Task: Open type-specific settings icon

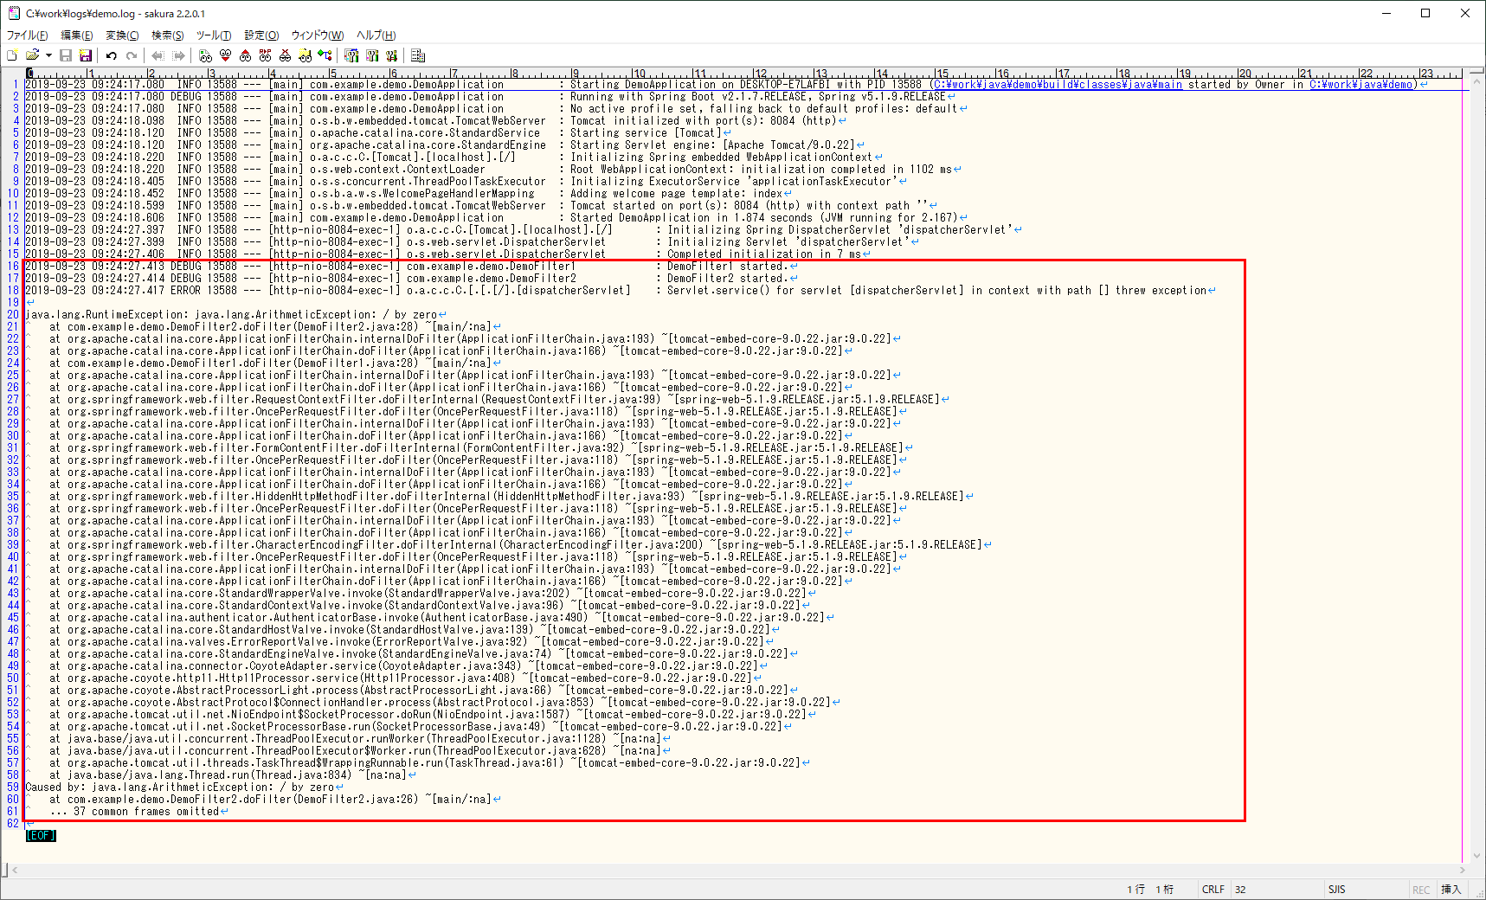Action: [372, 55]
